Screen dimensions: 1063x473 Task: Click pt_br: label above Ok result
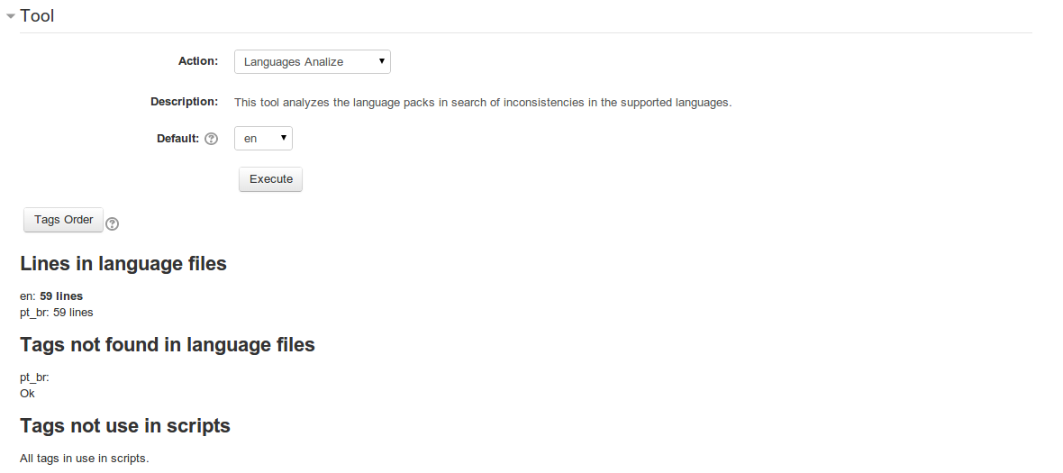[34, 377]
